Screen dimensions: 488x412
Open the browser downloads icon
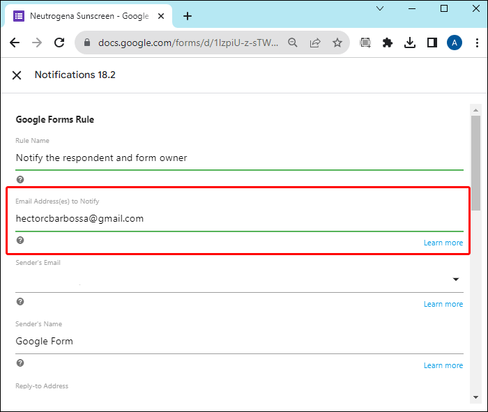click(410, 43)
